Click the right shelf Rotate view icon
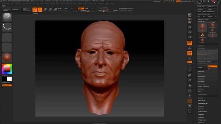 click(190, 86)
